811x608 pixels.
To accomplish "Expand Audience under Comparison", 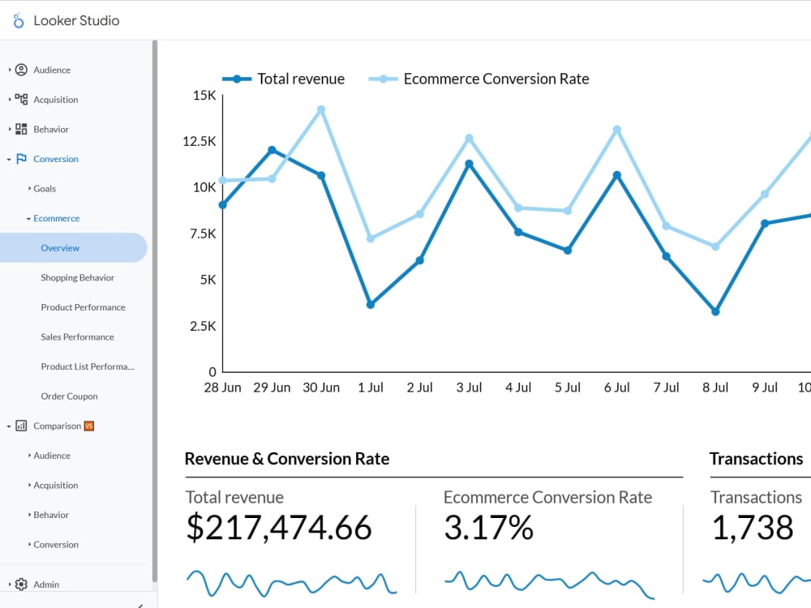I will click(51, 456).
